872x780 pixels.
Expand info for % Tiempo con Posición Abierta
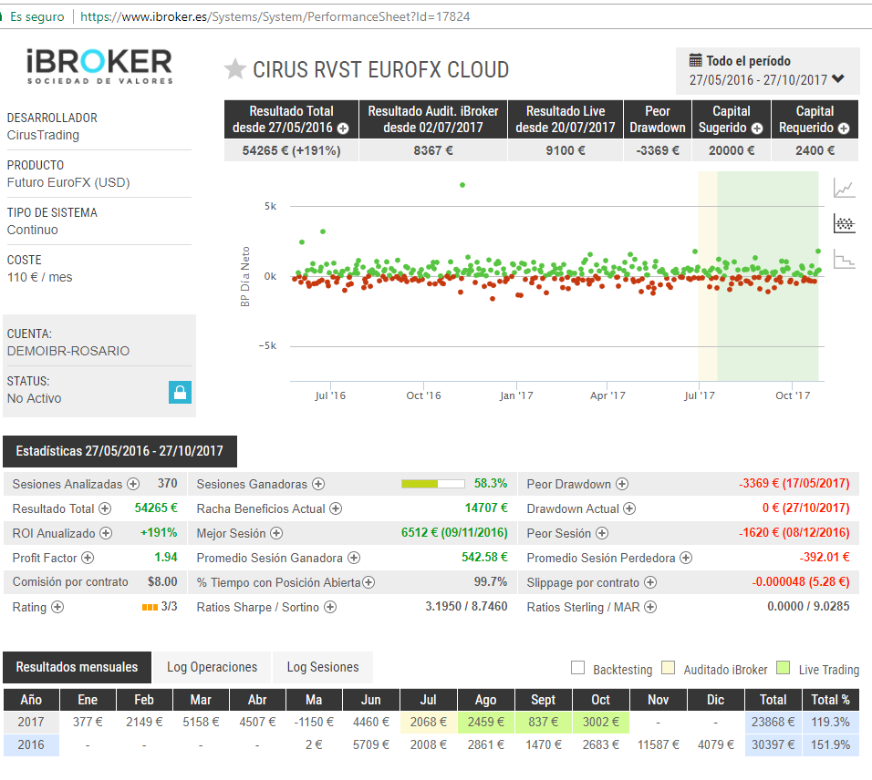(x=369, y=582)
